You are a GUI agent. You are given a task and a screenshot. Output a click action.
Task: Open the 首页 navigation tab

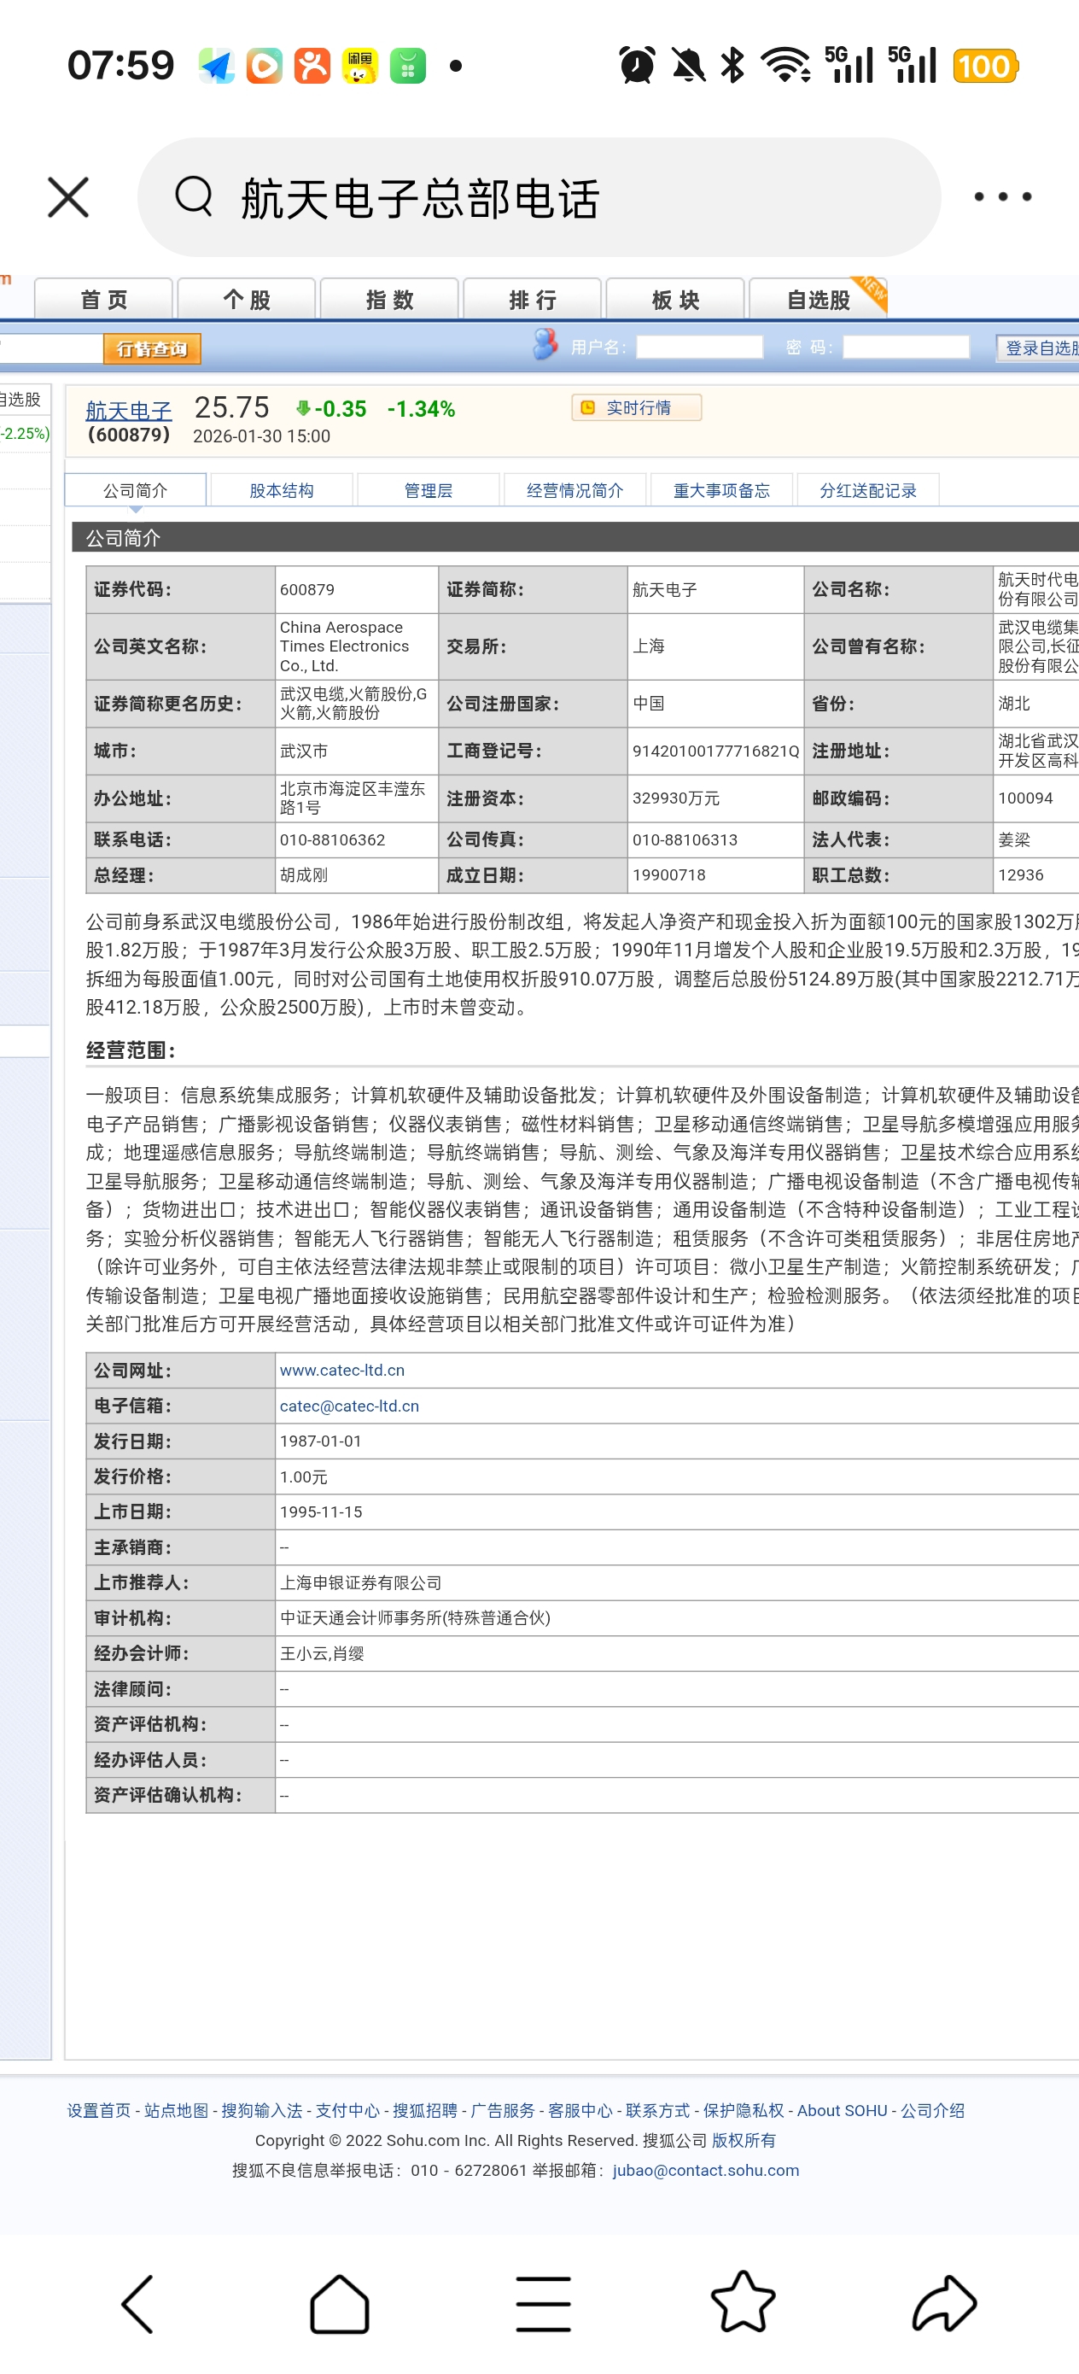[x=103, y=300]
